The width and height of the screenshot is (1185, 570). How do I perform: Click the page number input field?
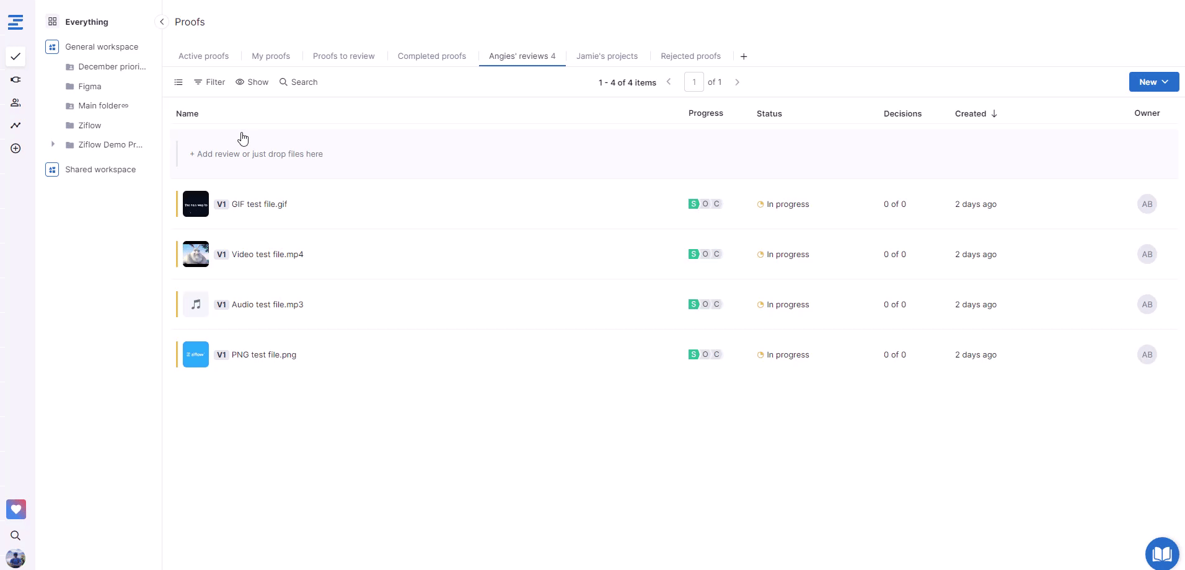tap(694, 82)
